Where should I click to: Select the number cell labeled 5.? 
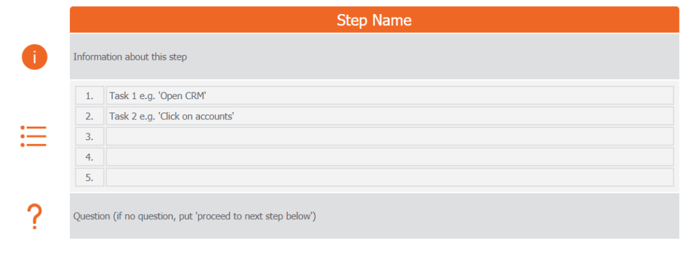click(x=89, y=178)
